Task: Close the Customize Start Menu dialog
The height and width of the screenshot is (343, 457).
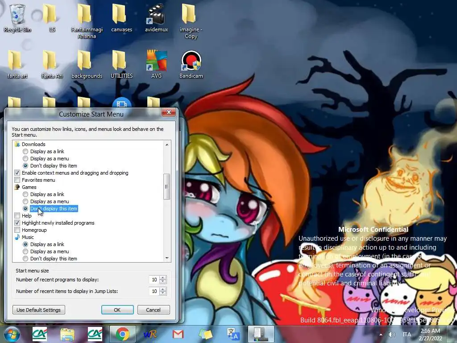Action: (169, 112)
